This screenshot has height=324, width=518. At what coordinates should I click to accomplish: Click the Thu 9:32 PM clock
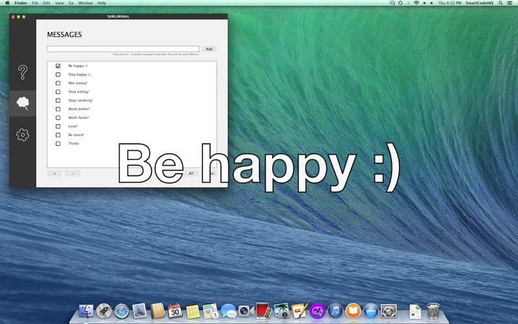point(449,3)
